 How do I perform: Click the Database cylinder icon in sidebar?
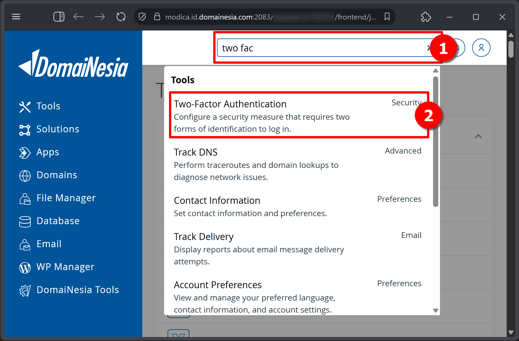pos(25,222)
